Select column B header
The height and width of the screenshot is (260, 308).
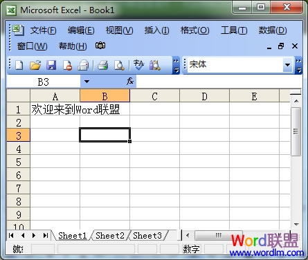(x=105, y=96)
